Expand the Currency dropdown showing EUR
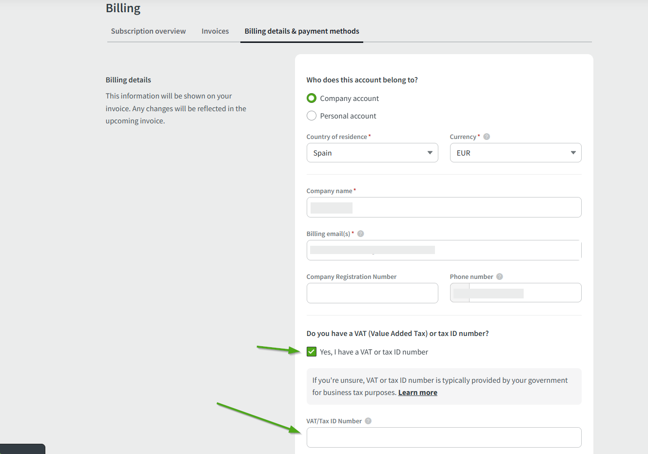The width and height of the screenshot is (648, 454). click(515, 153)
